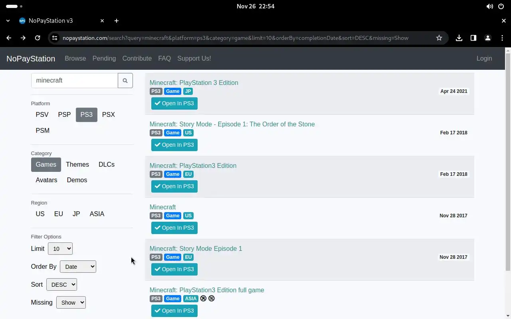
Task: Open FAQ in navbar
Action: 164,58
